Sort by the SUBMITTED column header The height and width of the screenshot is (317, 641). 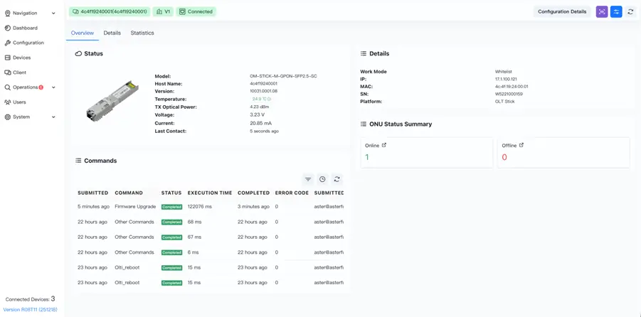coord(93,193)
